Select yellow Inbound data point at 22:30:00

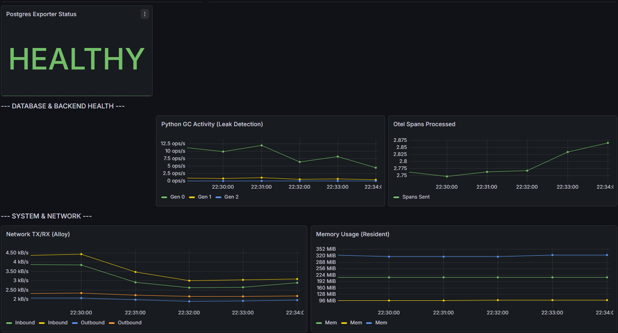click(81, 254)
